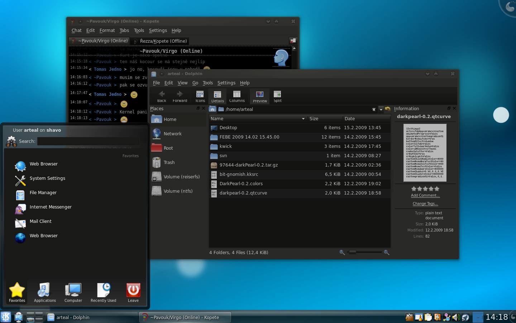Screen dimensions: 516x323
Task: Click the wolf head tray icon
Action: click(x=465, y=317)
